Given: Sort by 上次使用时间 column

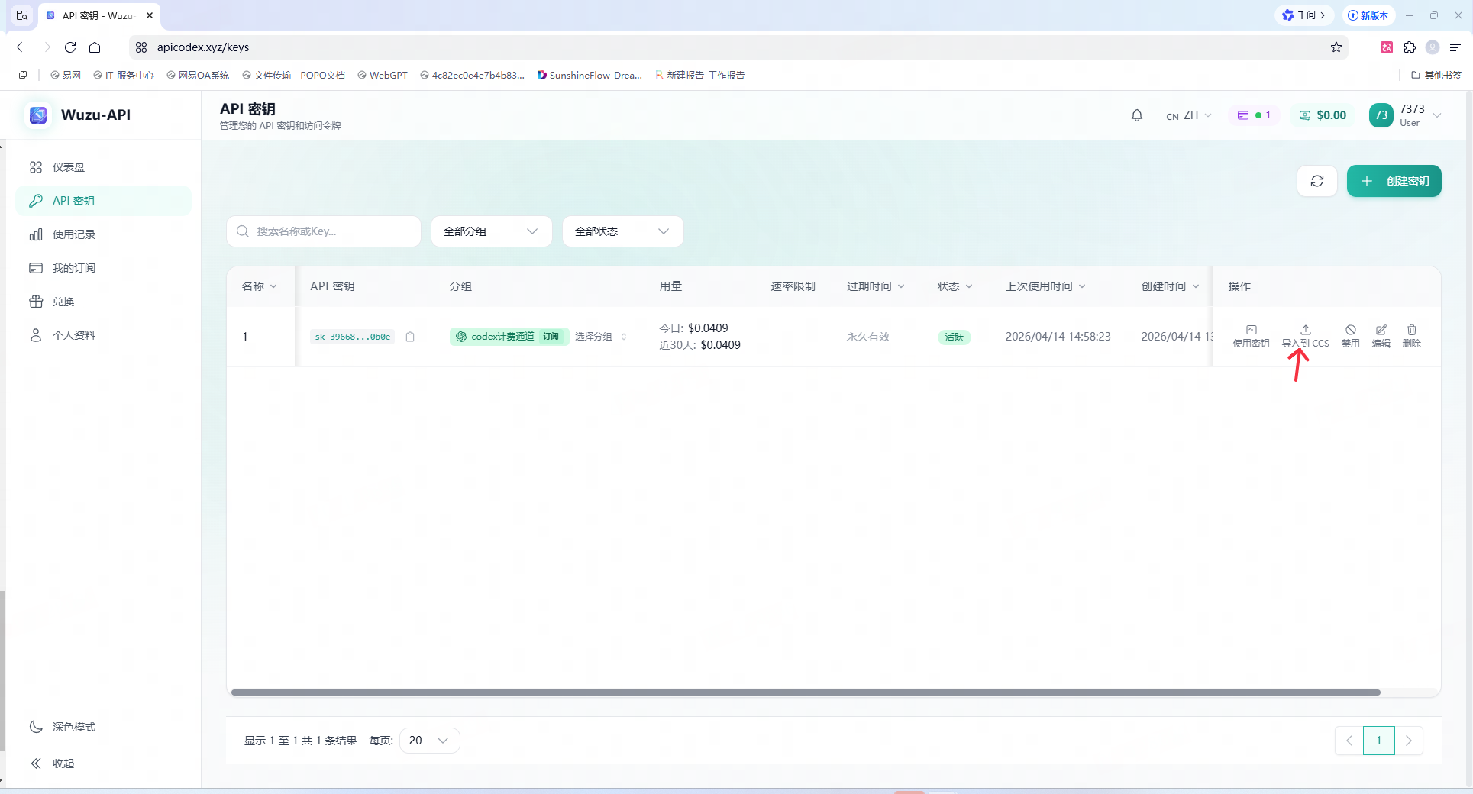Looking at the screenshot, I should [1045, 286].
